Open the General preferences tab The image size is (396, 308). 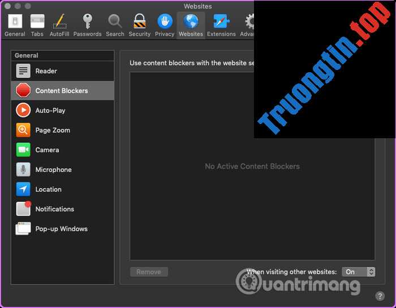click(15, 25)
